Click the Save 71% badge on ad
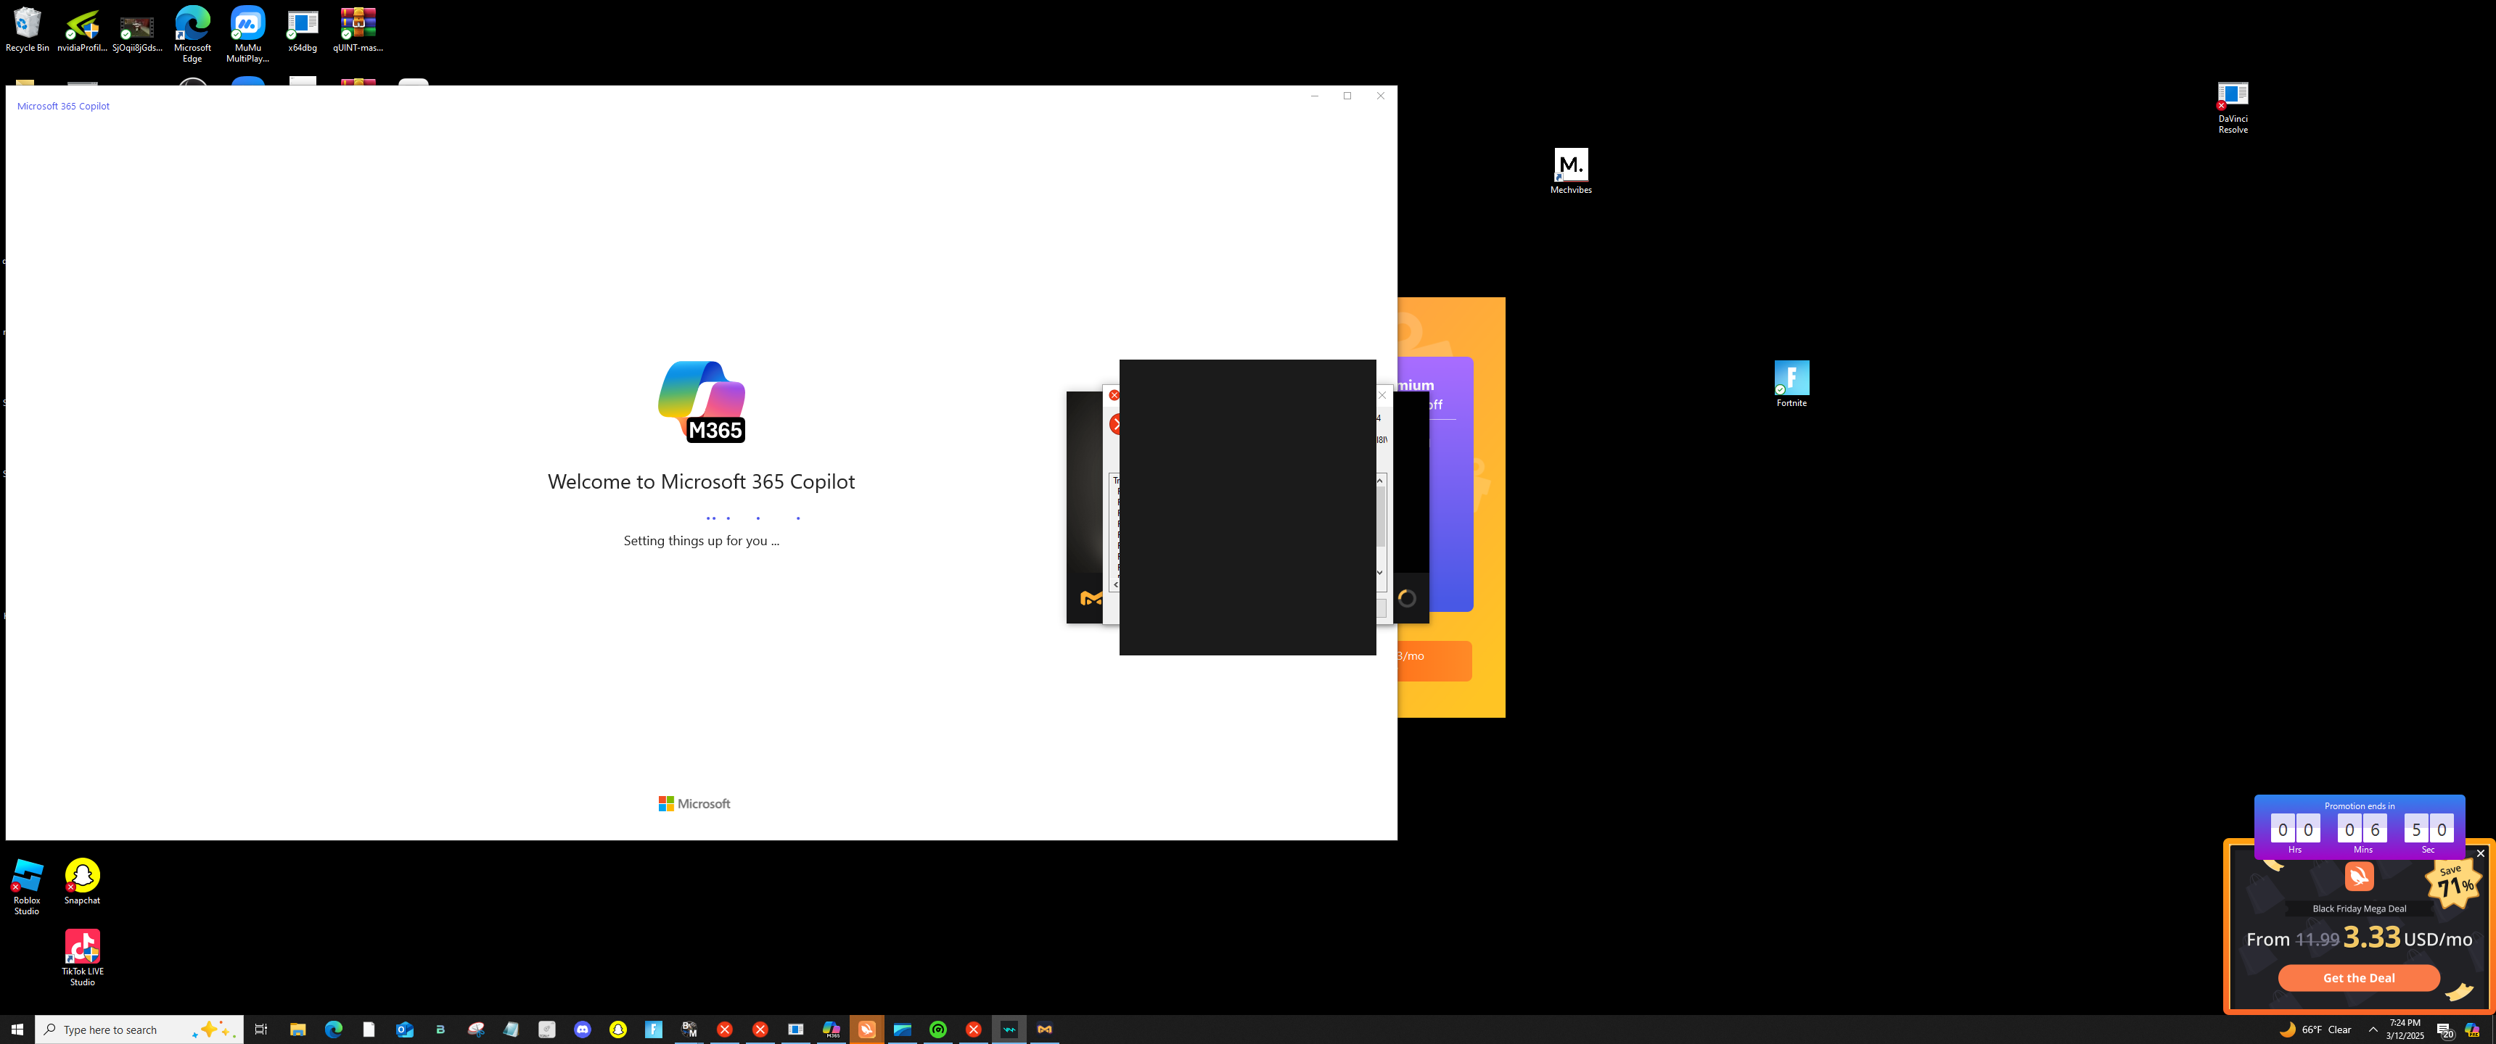 [2452, 882]
